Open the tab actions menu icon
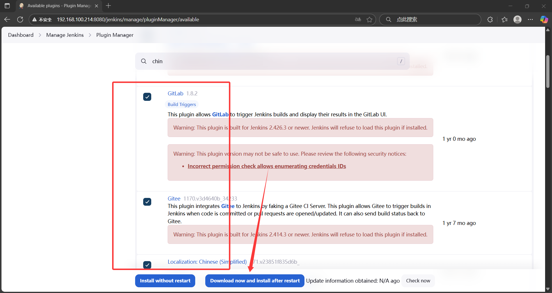 click(7, 6)
